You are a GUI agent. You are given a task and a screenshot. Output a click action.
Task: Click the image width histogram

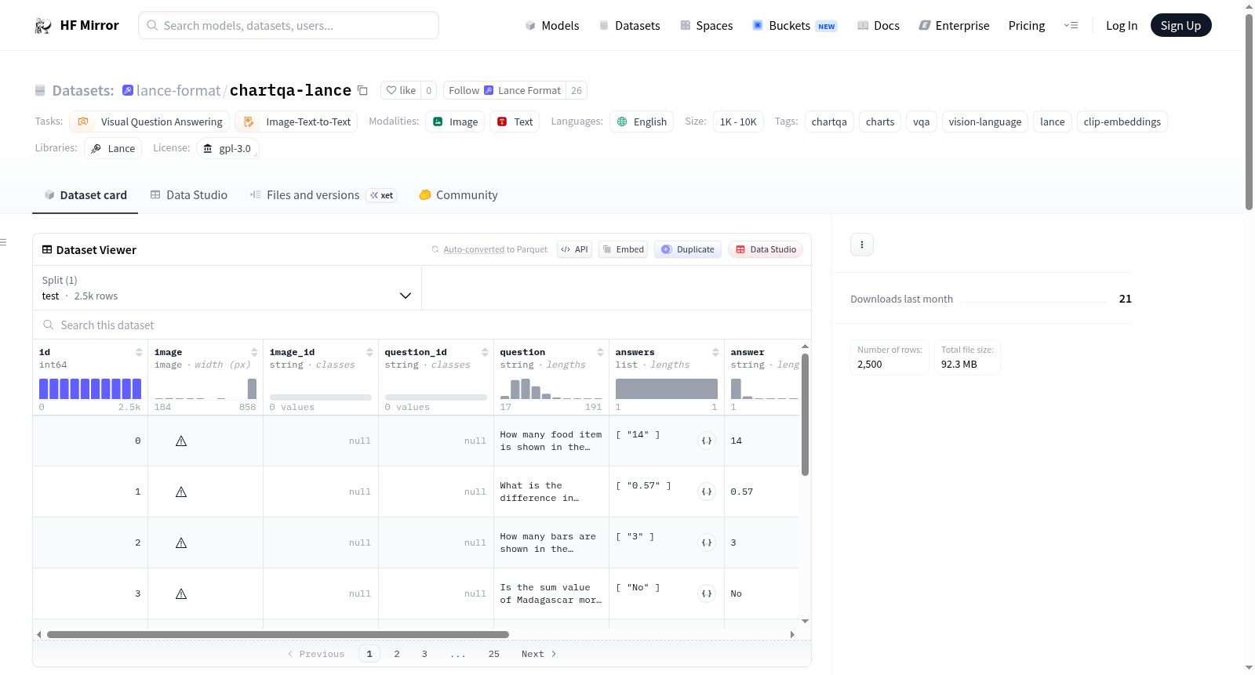206,389
